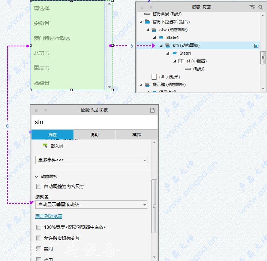This screenshot has height=261, width=267.
Task: Click the state icon beside bold State1
Action: click(x=161, y=37)
